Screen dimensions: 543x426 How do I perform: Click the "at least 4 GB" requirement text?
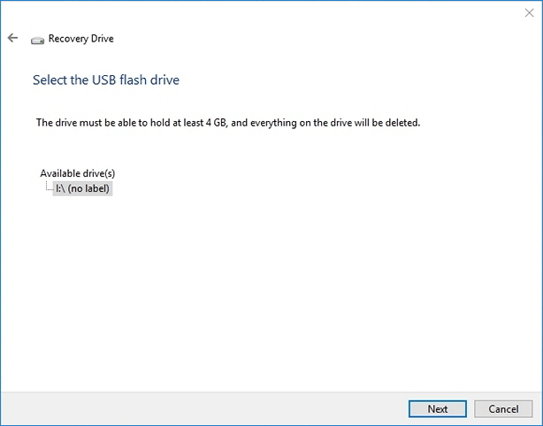191,122
